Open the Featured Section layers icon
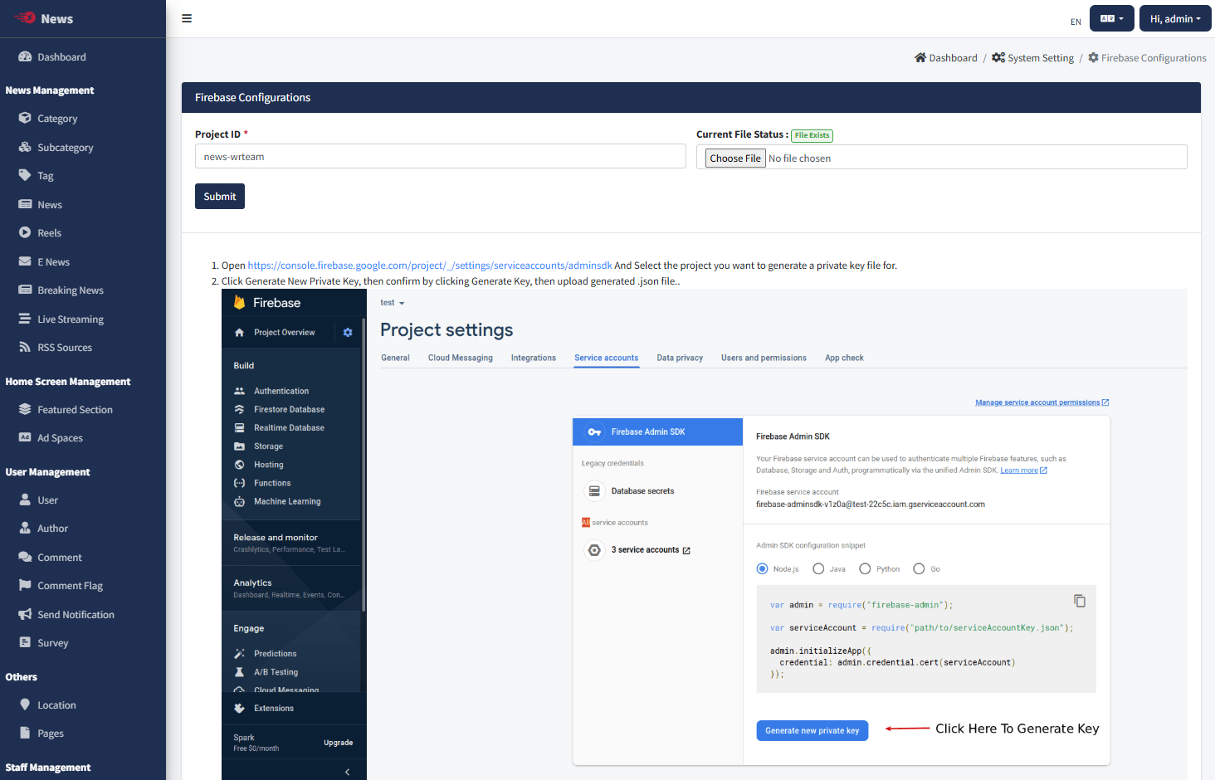The image size is (1215, 780). (25, 409)
